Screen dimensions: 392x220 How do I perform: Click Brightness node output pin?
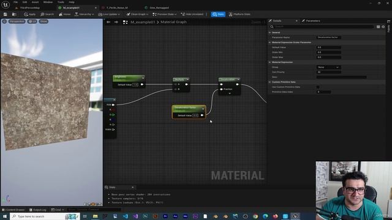click(x=142, y=84)
